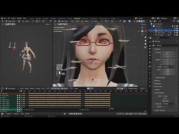Hide Collection using its eye icon
The image size is (179, 134).
tap(175, 26)
